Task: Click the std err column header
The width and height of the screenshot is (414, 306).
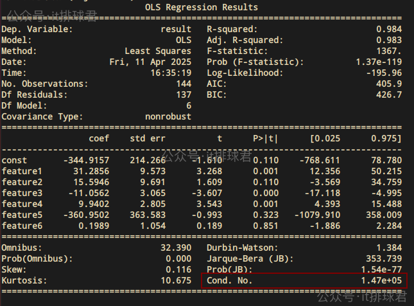Action: tap(148, 138)
